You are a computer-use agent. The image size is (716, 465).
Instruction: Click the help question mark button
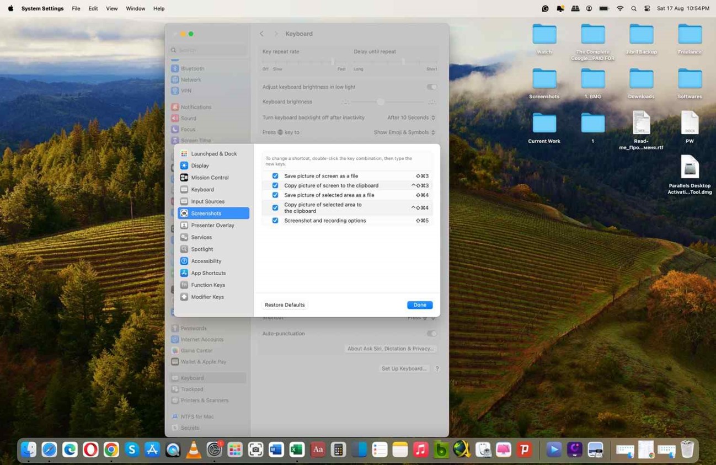tap(437, 368)
